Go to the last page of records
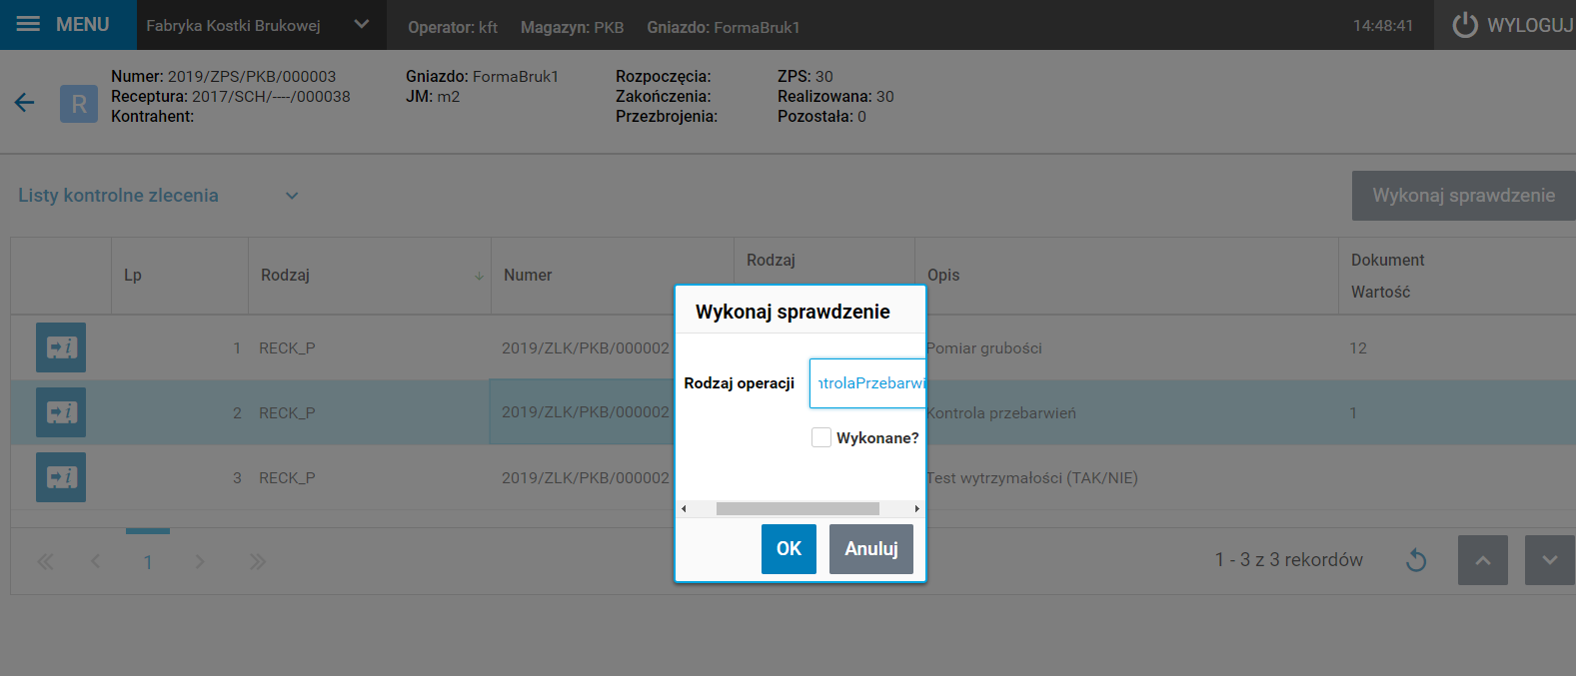The image size is (1576, 676). pos(258,562)
